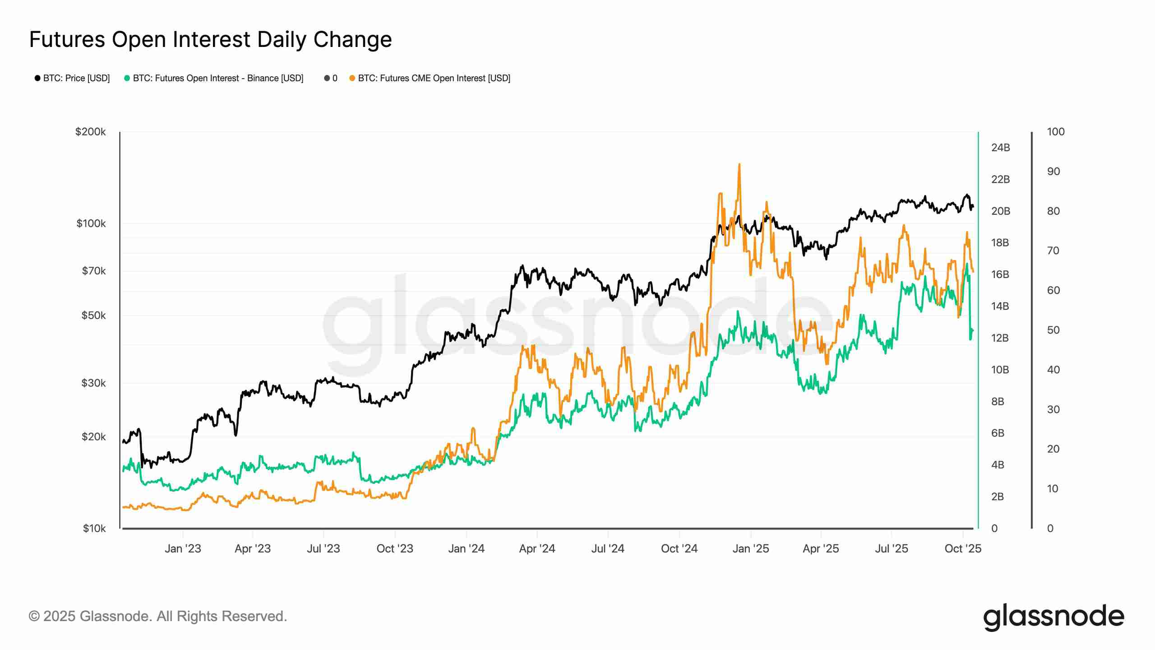Click the $100k price axis label
This screenshot has height=650, width=1155.
coord(91,223)
